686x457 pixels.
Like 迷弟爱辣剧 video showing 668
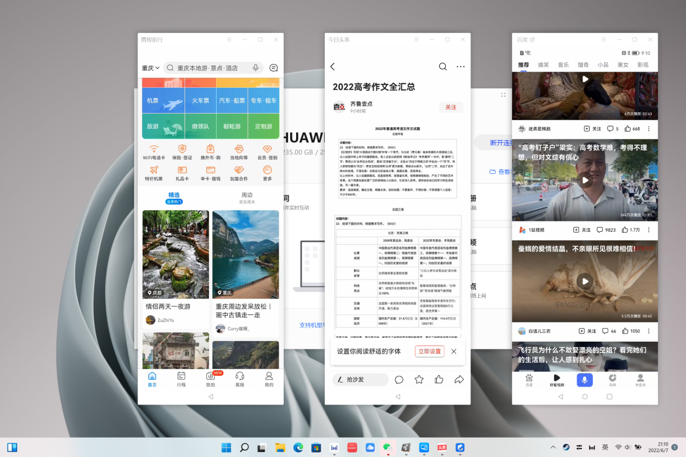632,129
